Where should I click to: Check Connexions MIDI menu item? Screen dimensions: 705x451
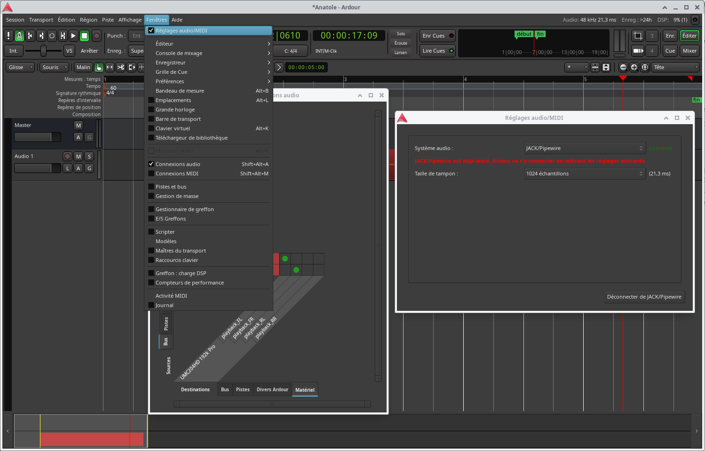click(151, 174)
